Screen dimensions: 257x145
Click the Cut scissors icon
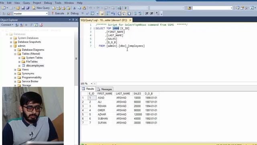pos(75,8)
